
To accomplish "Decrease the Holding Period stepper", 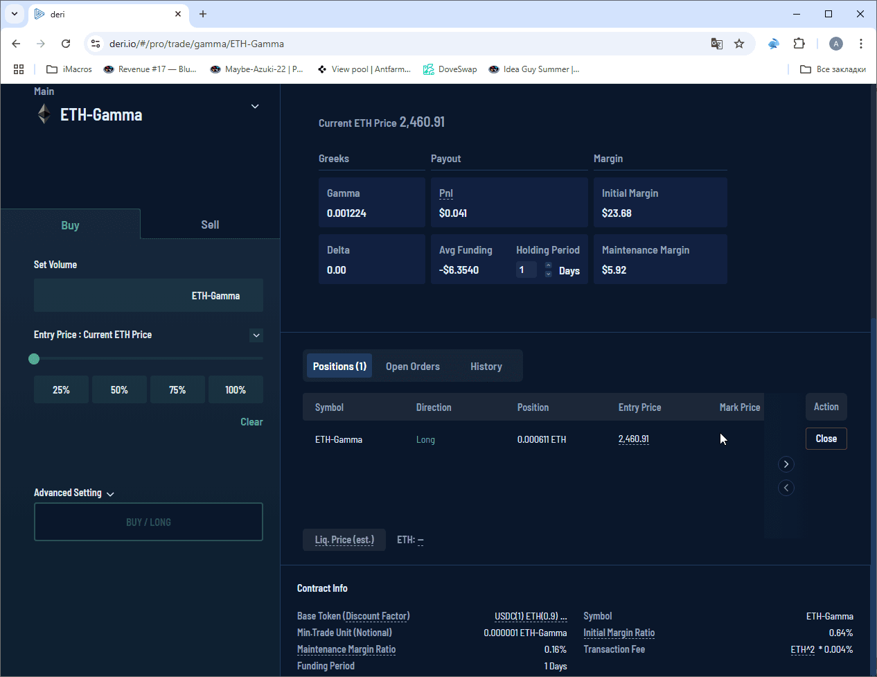I will (549, 274).
